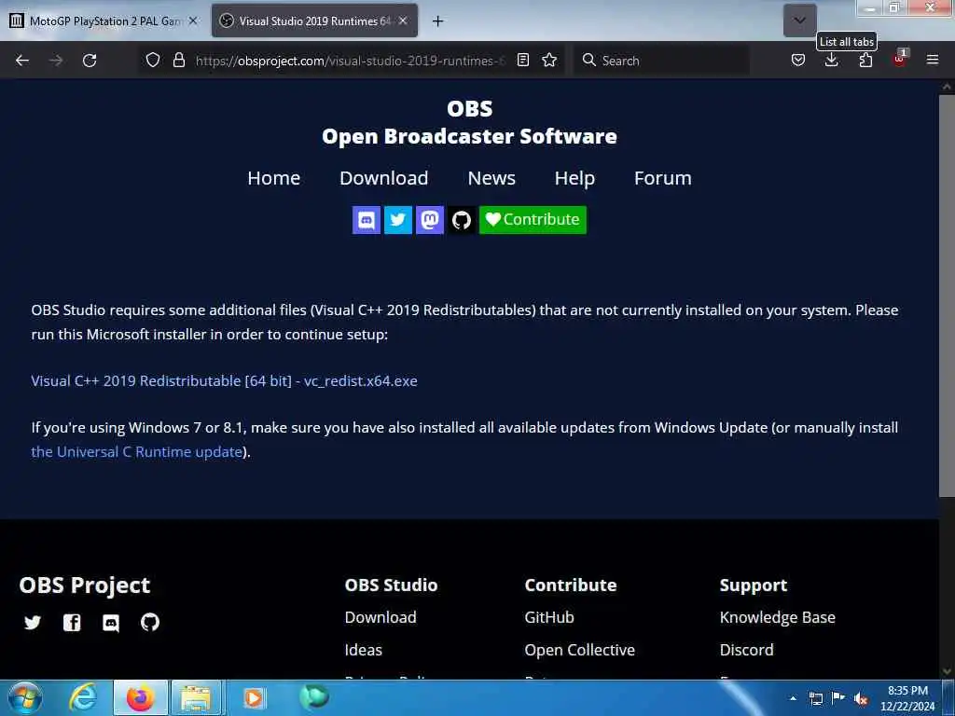Close the MotoGP PlayStation tab
955x716 pixels.
(193, 21)
